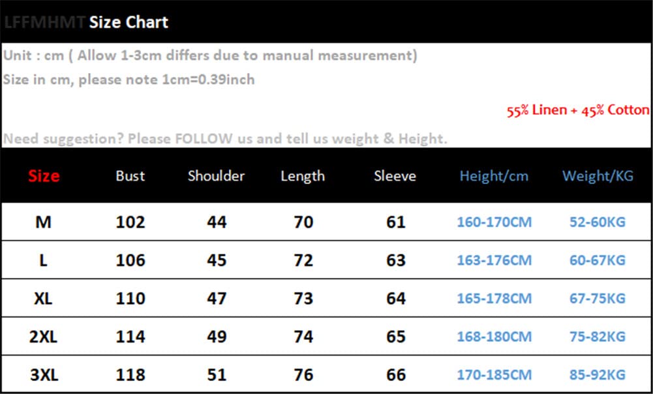Click the Need suggestion FOLLOW us text

225,139
